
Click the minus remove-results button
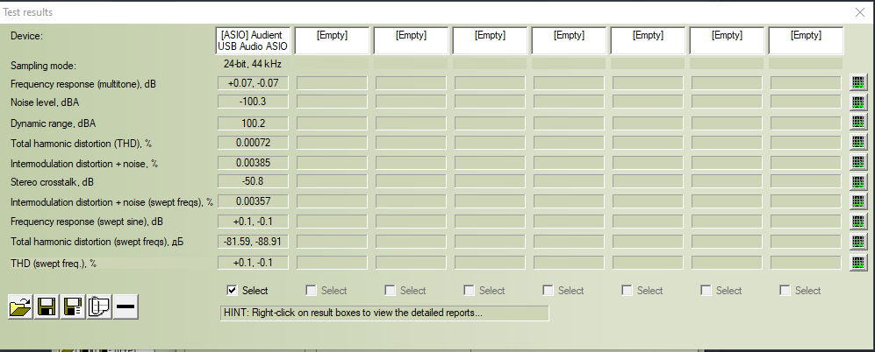(x=126, y=306)
